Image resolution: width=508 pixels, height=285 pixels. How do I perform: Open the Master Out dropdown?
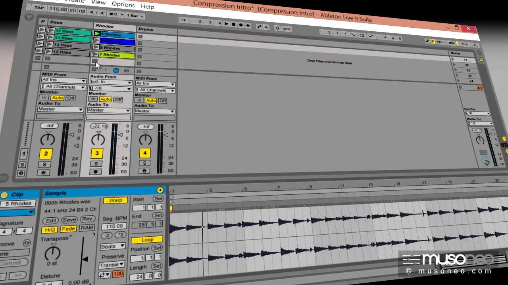click(x=479, y=123)
